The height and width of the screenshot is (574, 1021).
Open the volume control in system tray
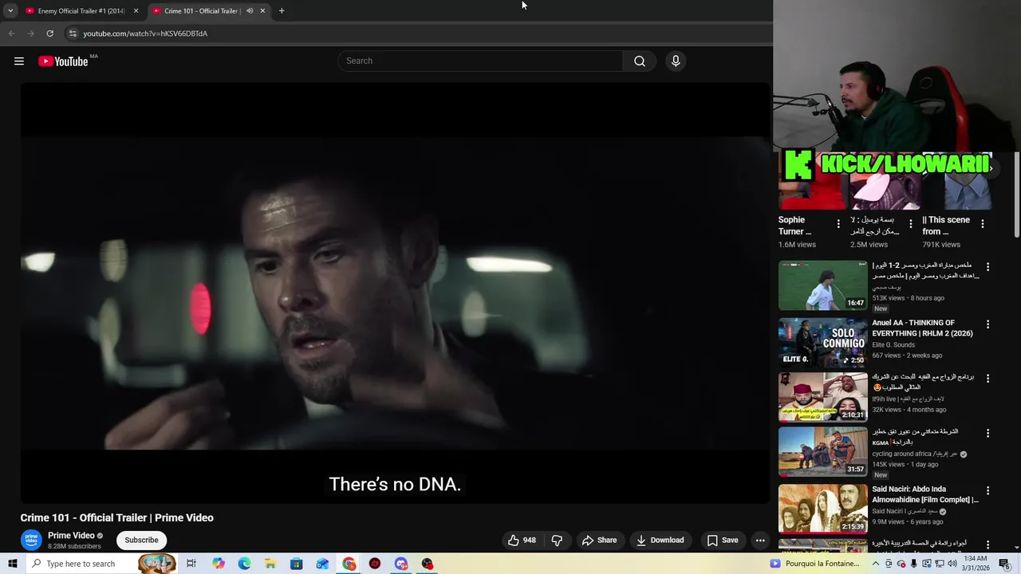[x=952, y=564]
